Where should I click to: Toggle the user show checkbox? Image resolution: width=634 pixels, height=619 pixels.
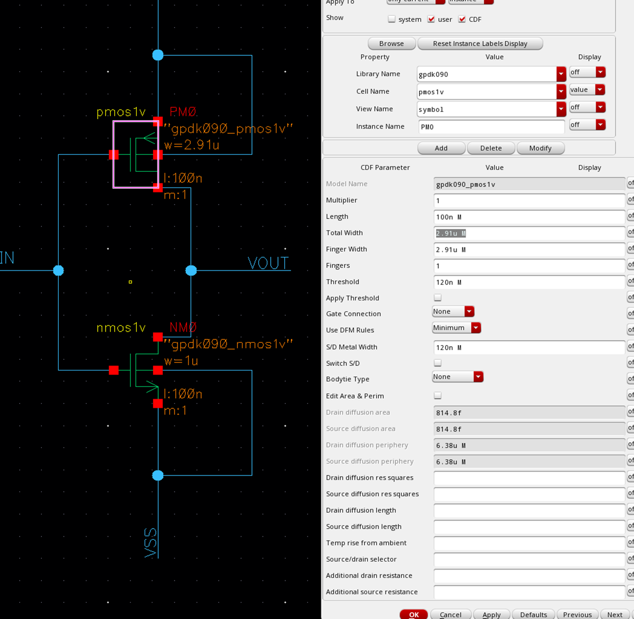tap(431, 19)
